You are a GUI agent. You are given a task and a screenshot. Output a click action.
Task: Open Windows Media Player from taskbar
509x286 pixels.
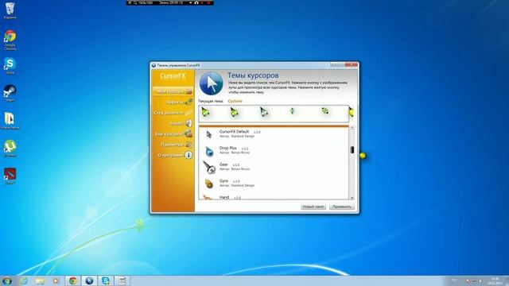point(56,280)
